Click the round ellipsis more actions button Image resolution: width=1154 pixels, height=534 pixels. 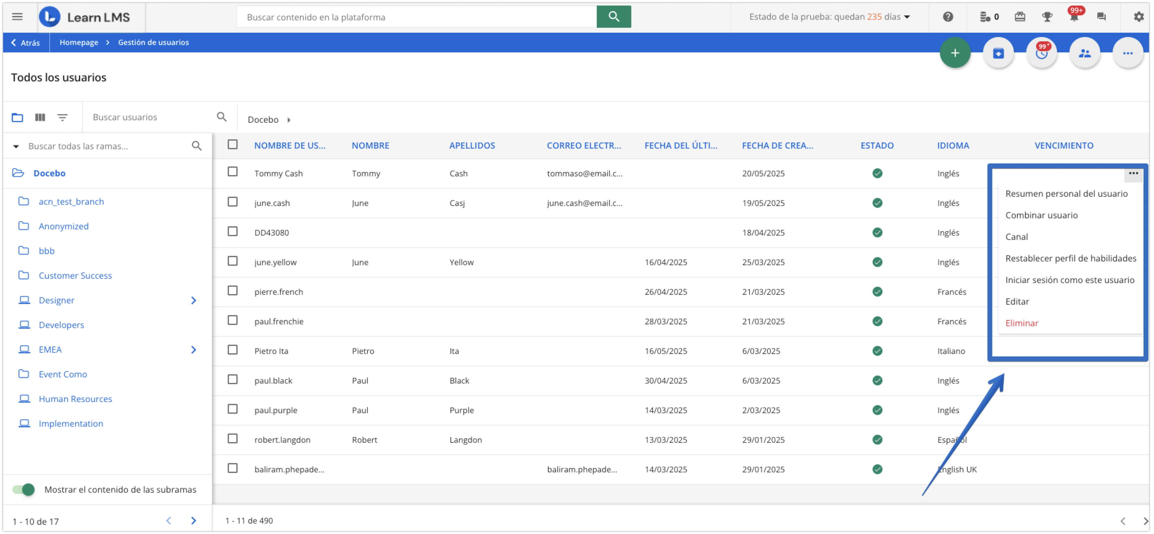point(1127,53)
